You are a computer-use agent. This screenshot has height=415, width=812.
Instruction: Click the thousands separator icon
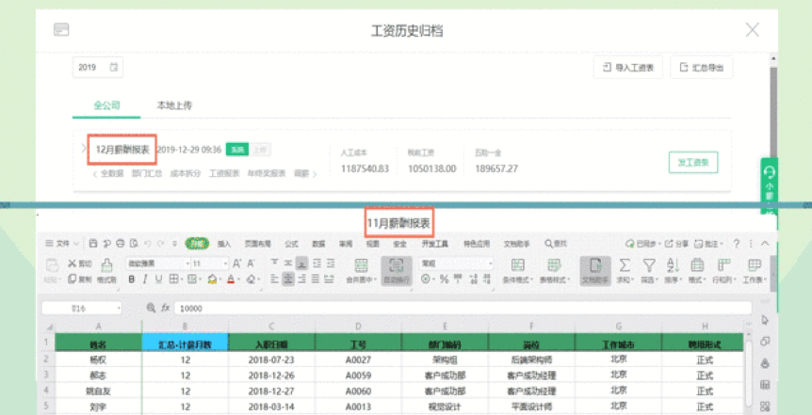click(x=458, y=279)
